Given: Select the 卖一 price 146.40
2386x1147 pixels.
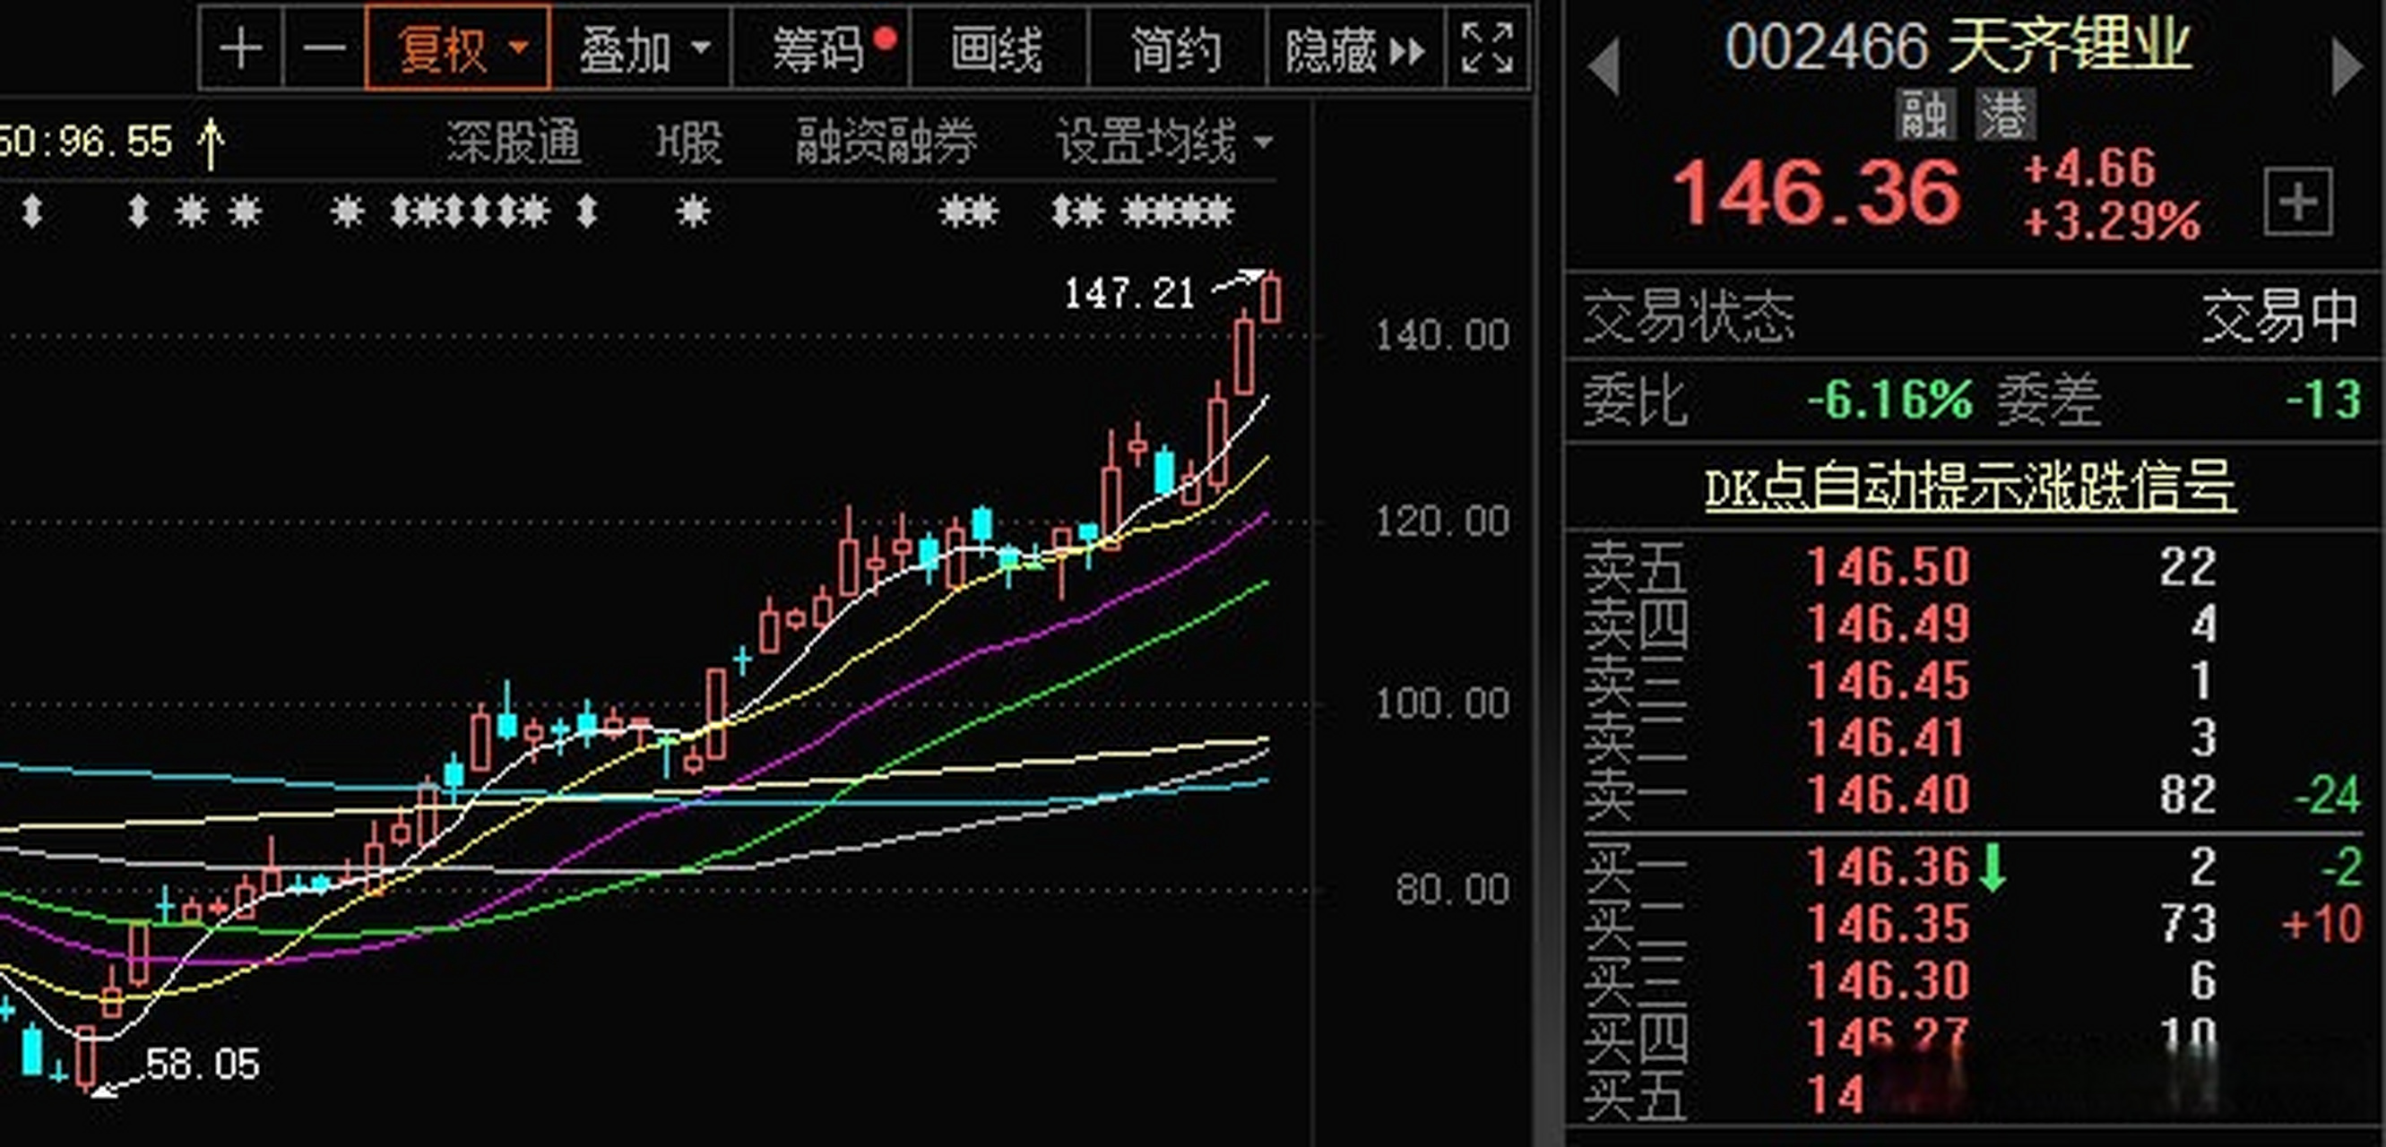Looking at the screenshot, I should pos(1889,794).
